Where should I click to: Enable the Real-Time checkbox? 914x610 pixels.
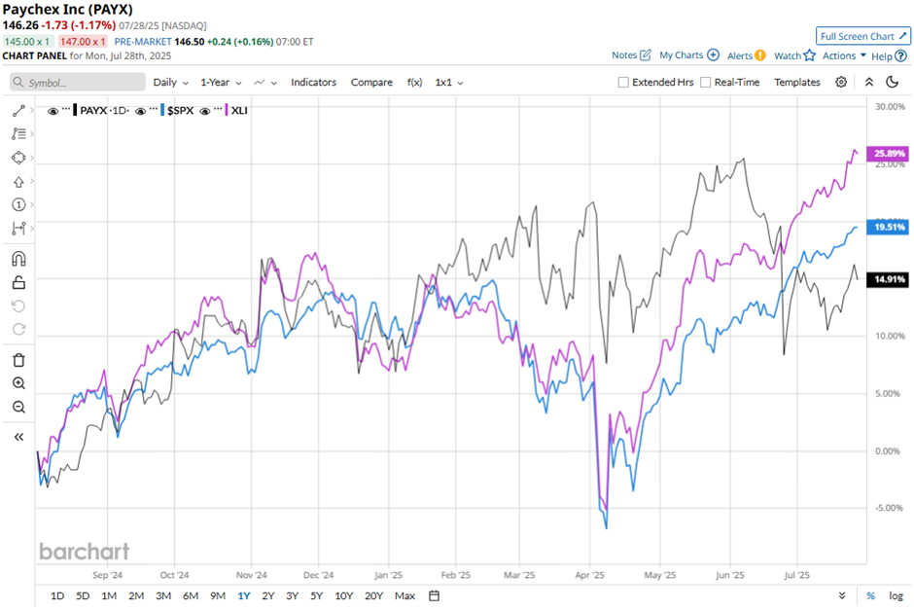[705, 83]
